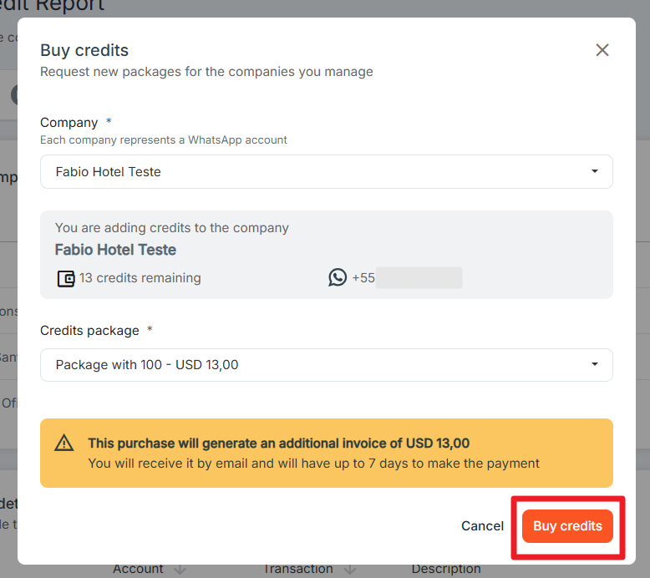This screenshot has width=650, height=578.
Task: Expand the Credits package dropdown arrow
Action: (x=595, y=364)
